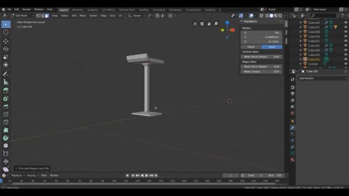Switch to rendered viewport shading
This screenshot has width=349, height=196.
(280, 16)
